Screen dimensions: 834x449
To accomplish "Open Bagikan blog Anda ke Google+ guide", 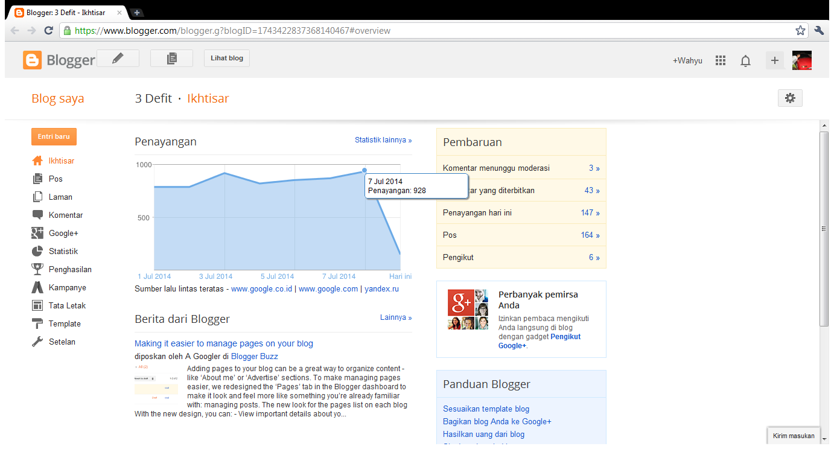I will 497,422.
